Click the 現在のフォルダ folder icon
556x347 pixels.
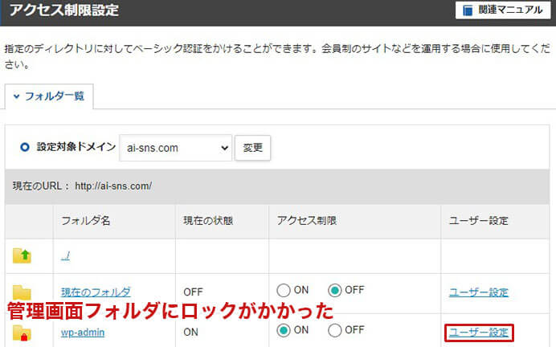click(22, 292)
